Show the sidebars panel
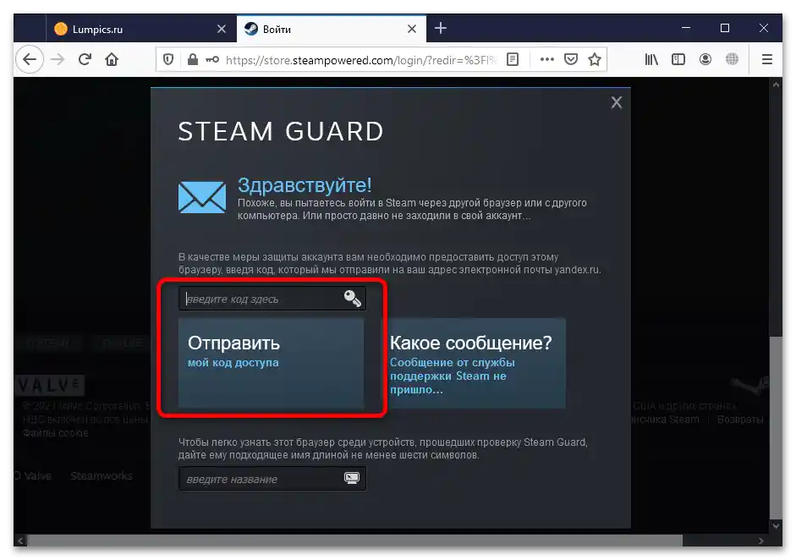The image size is (796, 560). point(678,59)
